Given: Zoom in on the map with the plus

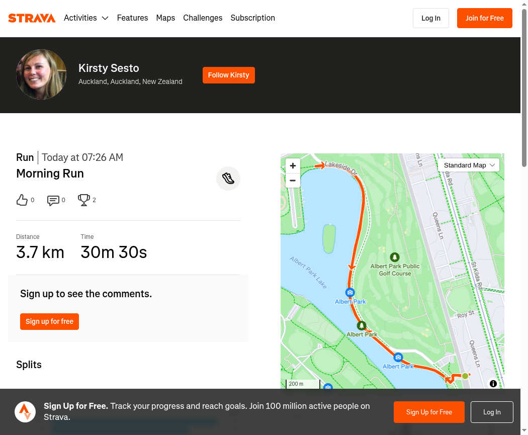Looking at the screenshot, I should coord(293,165).
